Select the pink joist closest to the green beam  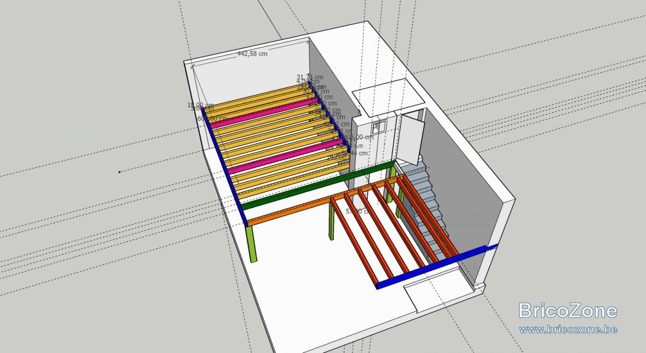285,157
